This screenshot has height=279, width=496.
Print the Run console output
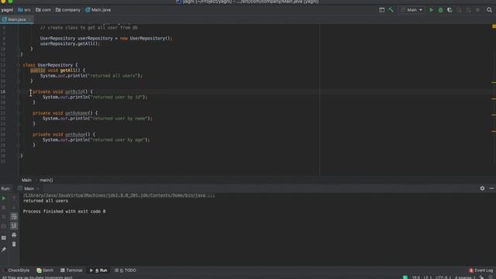click(x=14, y=235)
